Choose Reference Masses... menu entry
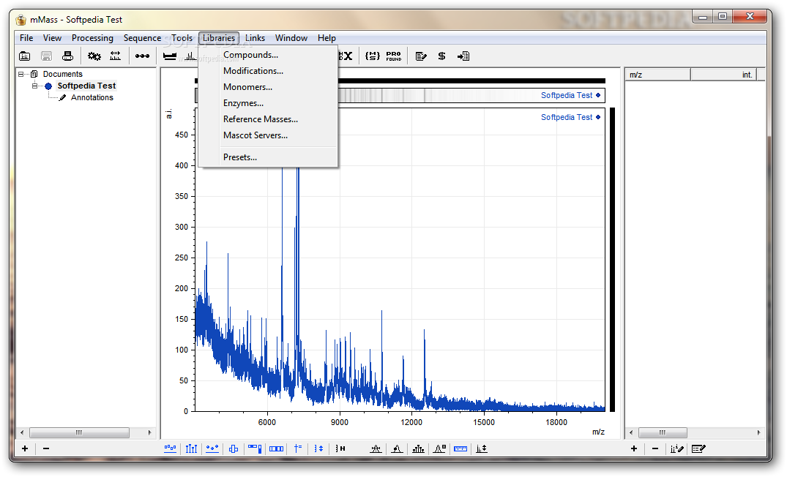 pyautogui.click(x=269, y=119)
